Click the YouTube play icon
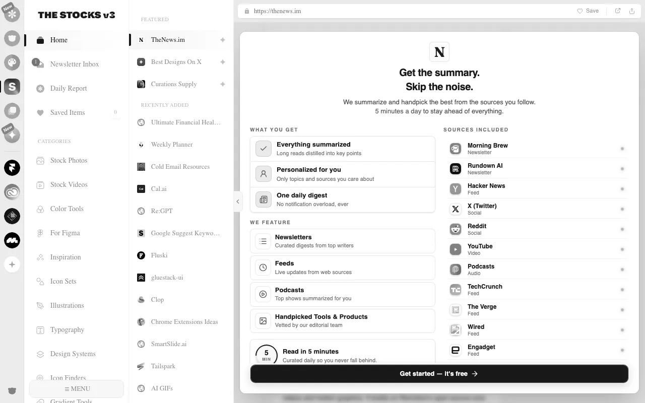The image size is (645, 403). click(x=456, y=249)
